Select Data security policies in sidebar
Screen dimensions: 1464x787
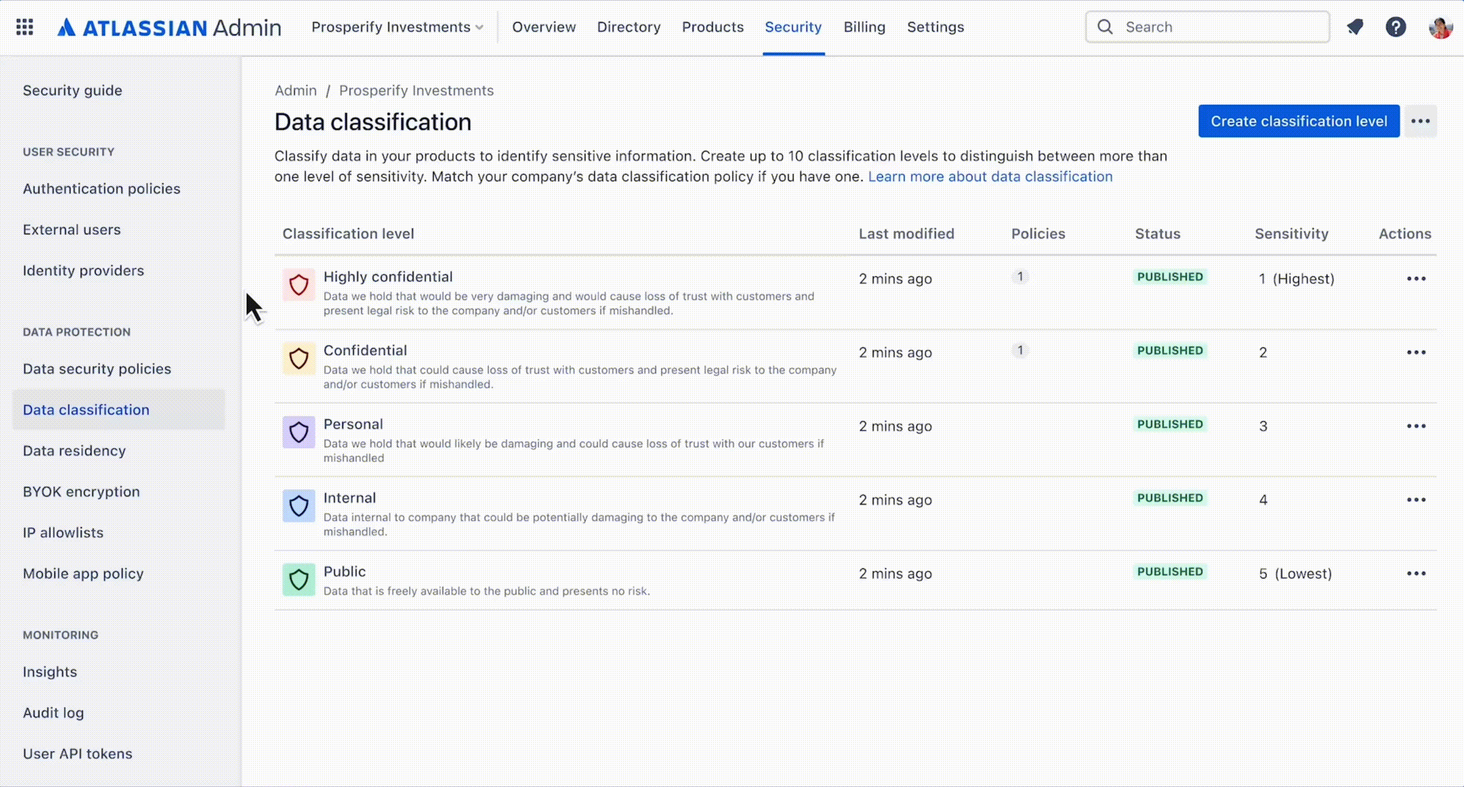point(97,368)
